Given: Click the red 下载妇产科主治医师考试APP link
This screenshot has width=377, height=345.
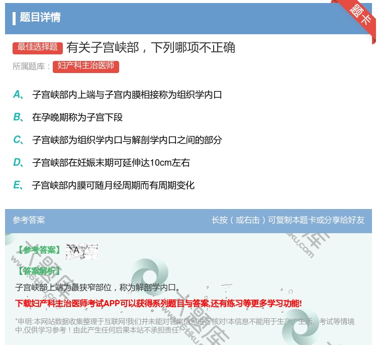Looking at the screenshot, I should (158, 303).
